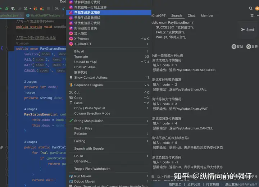Click the Paste clipboard icon
Viewport: 259px width, 187px height.
pos(71,103)
